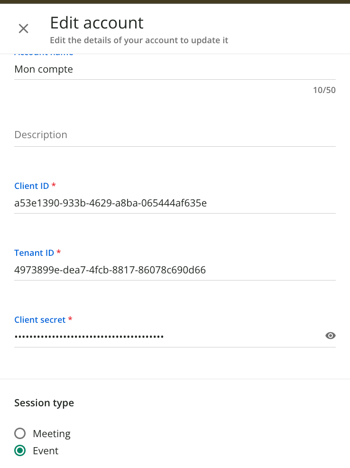Reveal the client secret with eye icon
Screen dimensions: 350x468
click(x=331, y=336)
